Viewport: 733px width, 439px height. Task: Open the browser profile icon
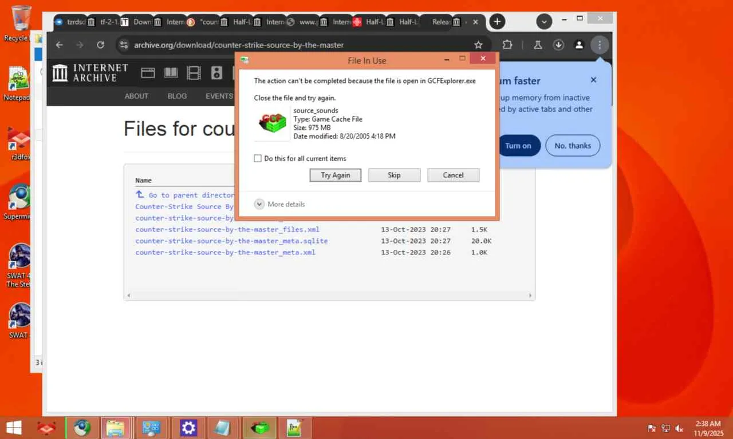[x=579, y=45]
